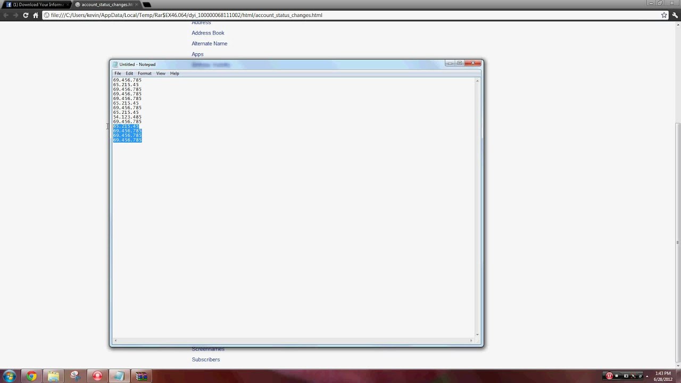Open the Subscribers link

click(206, 360)
